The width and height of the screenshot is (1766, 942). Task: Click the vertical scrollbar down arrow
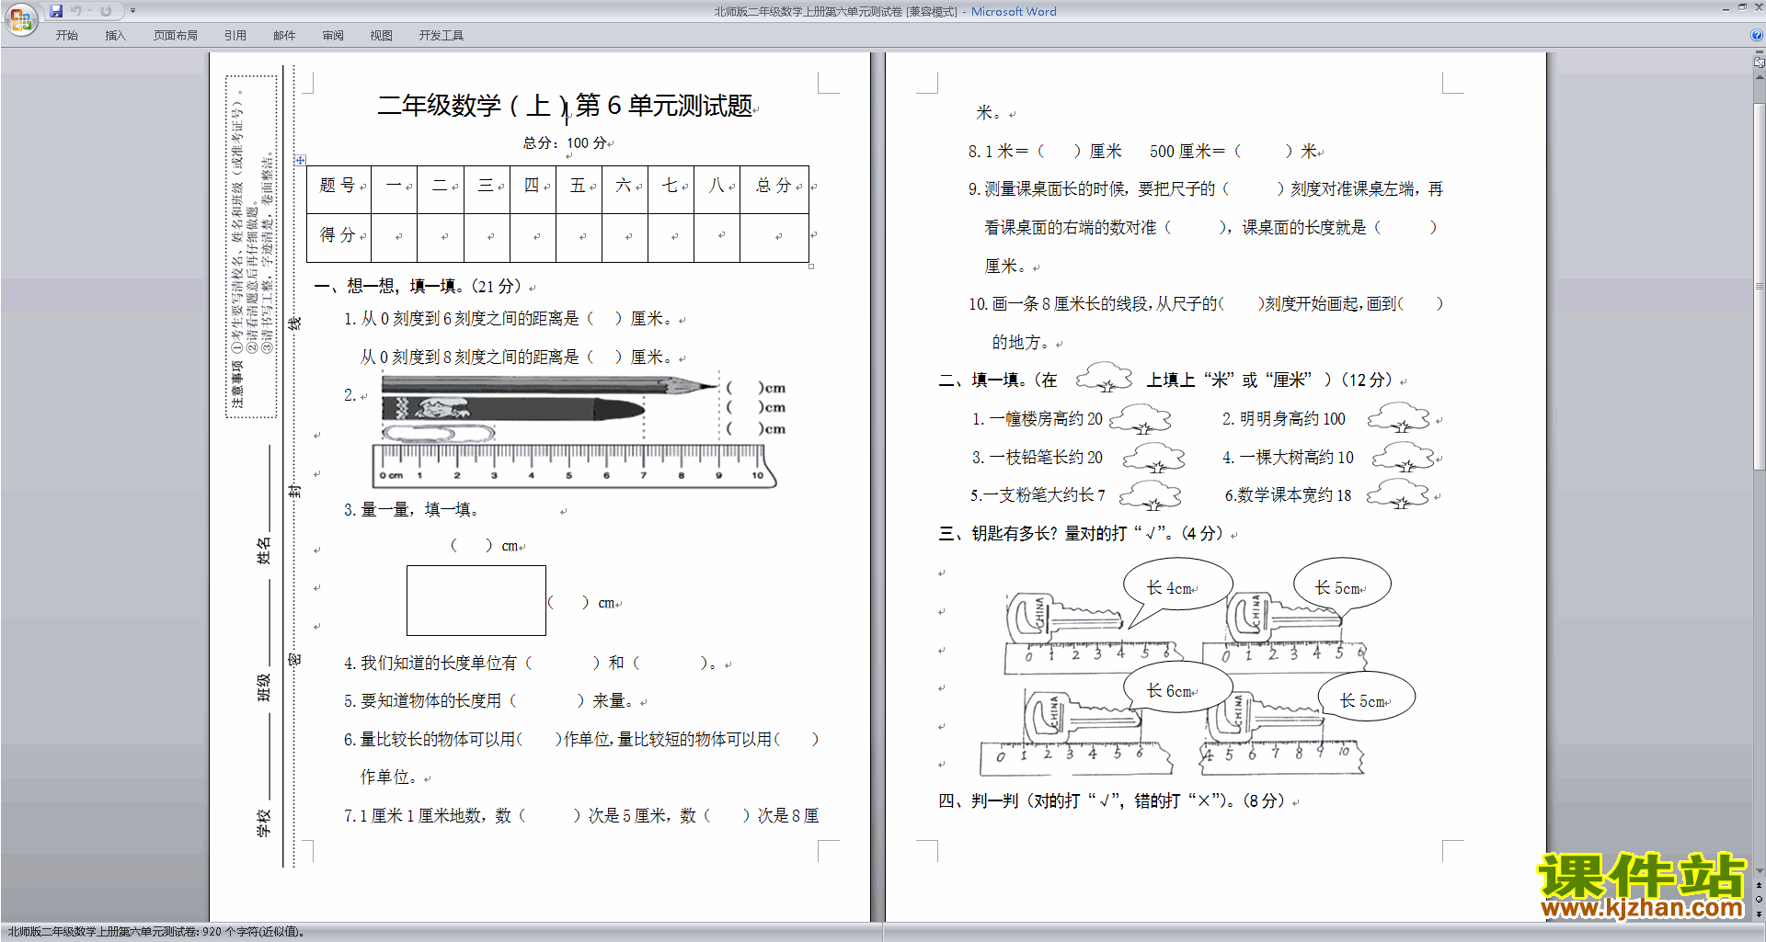(1760, 871)
